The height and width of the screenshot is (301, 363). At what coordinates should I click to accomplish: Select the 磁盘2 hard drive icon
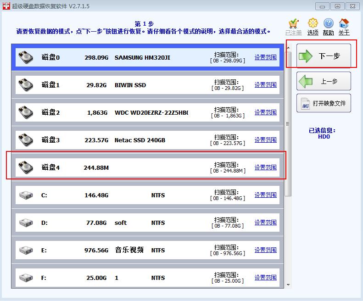tap(26, 112)
